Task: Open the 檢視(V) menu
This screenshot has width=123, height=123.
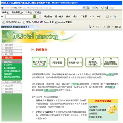Action: 6,13
